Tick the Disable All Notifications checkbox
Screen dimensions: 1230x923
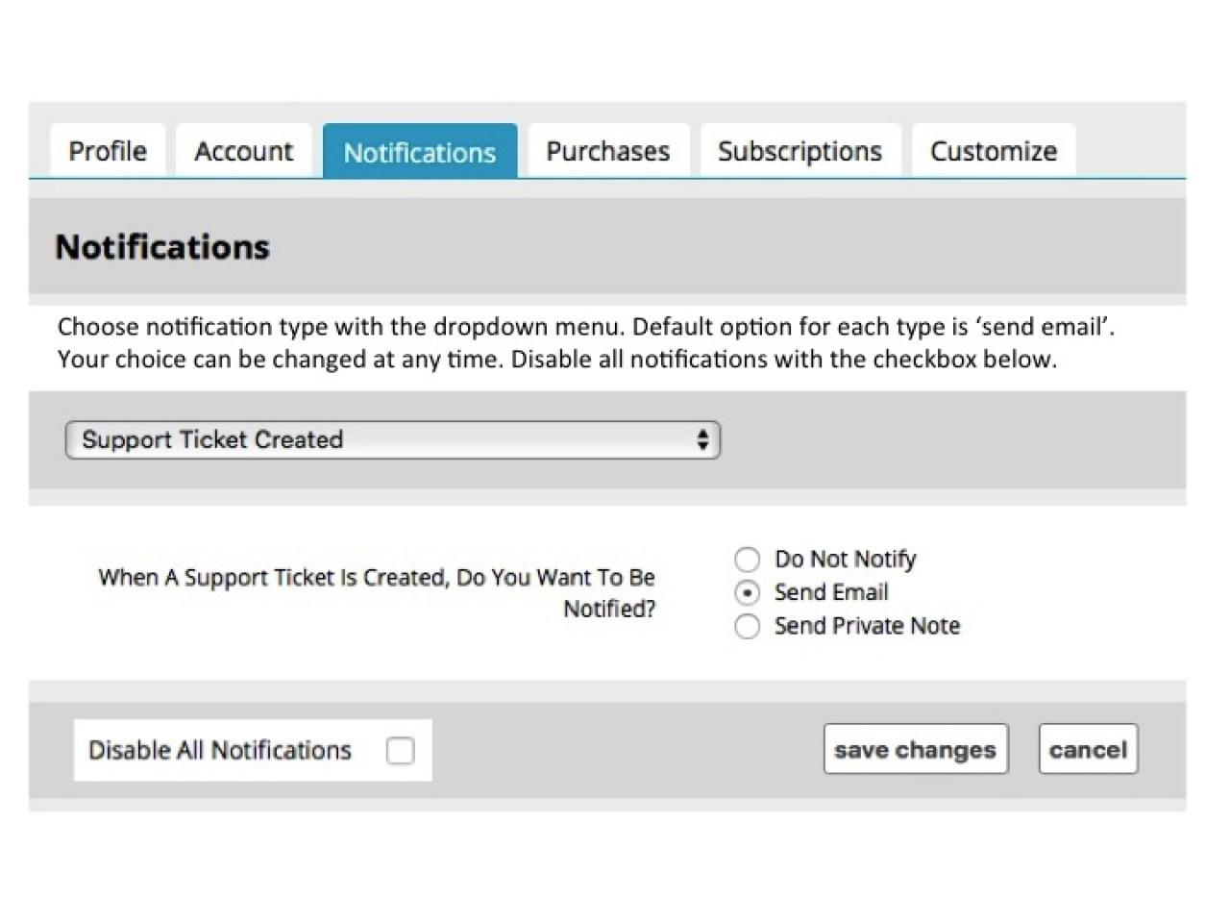(400, 750)
